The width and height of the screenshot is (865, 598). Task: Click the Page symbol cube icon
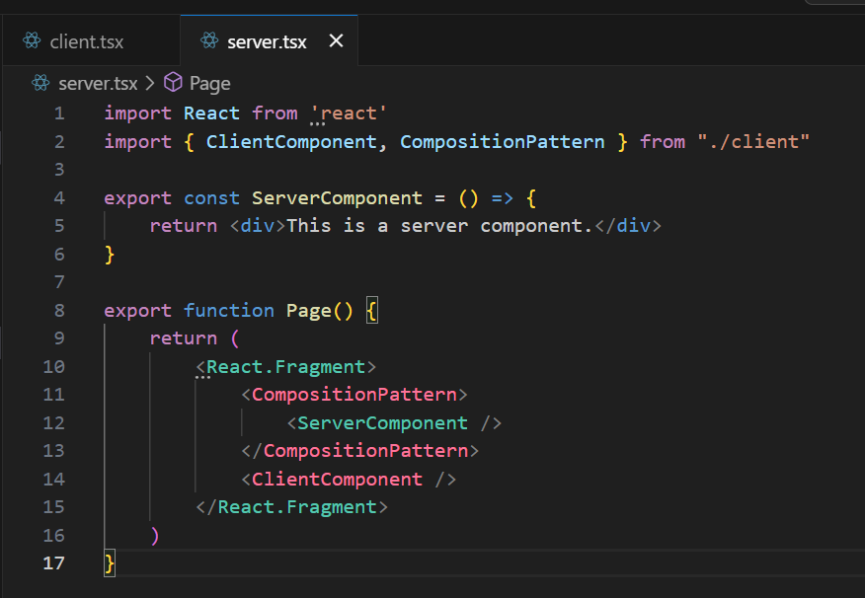pyautogui.click(x=173, y=83)
